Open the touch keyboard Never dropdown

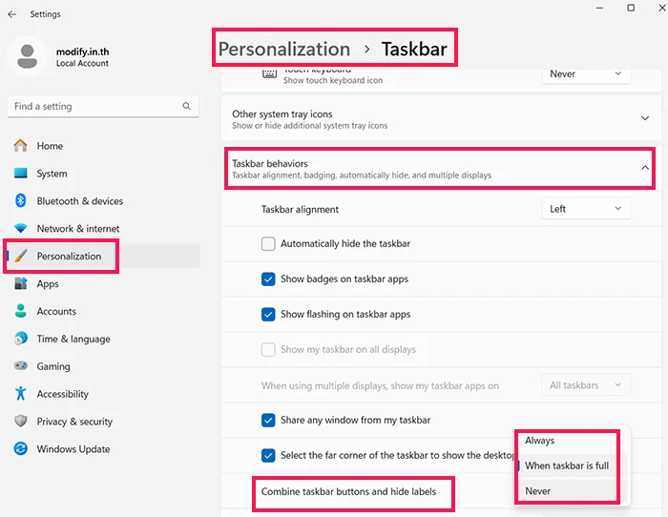coord(586,74)
